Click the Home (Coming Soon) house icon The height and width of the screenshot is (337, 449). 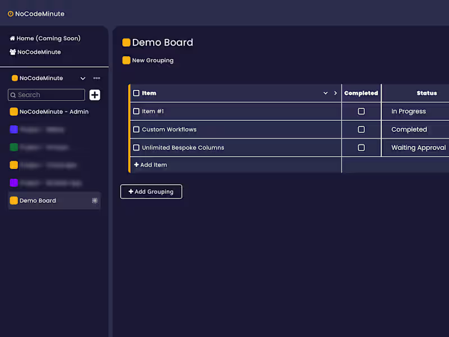[12, 39]
